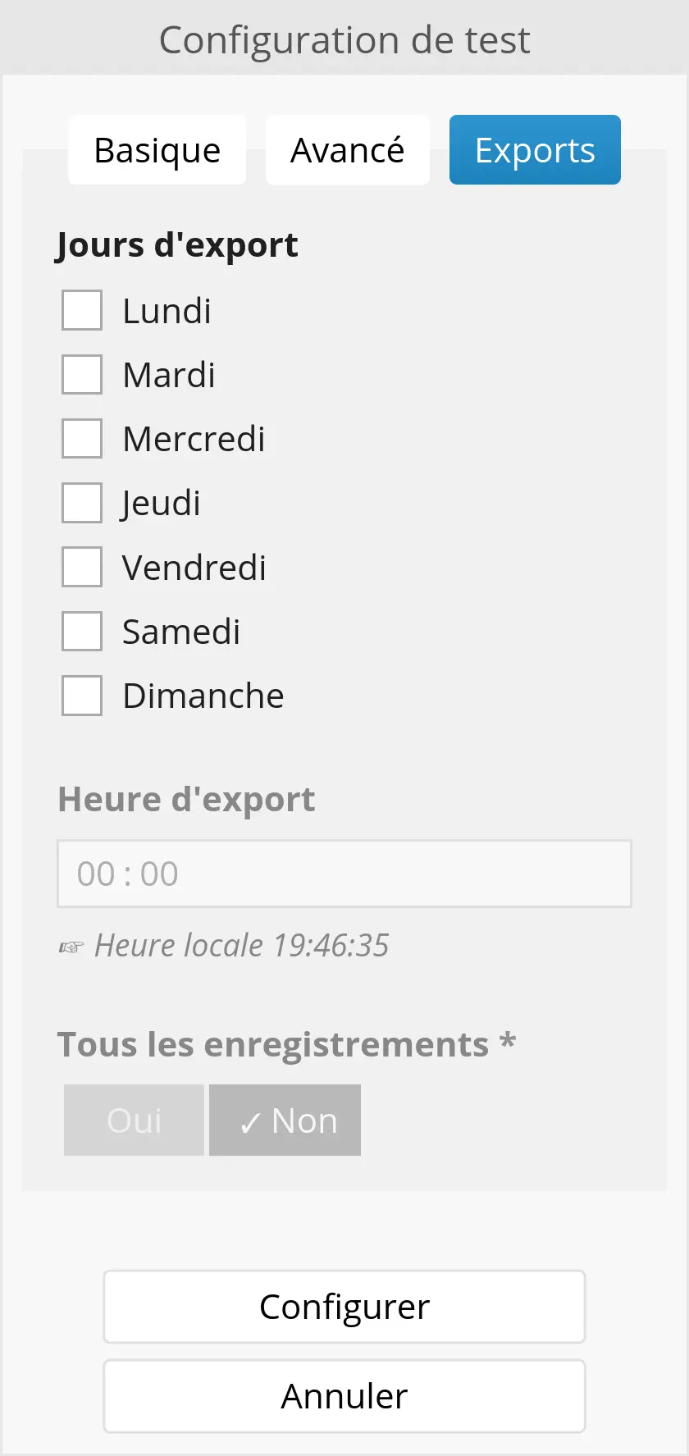Check the Lundi checkbox

click(x=82, y=310)
